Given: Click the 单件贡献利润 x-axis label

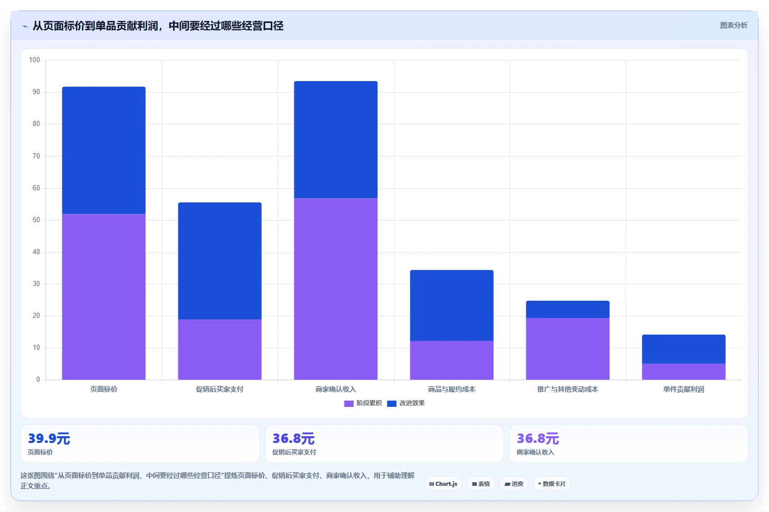Looking at the screenshot, I should pos(684,389).
